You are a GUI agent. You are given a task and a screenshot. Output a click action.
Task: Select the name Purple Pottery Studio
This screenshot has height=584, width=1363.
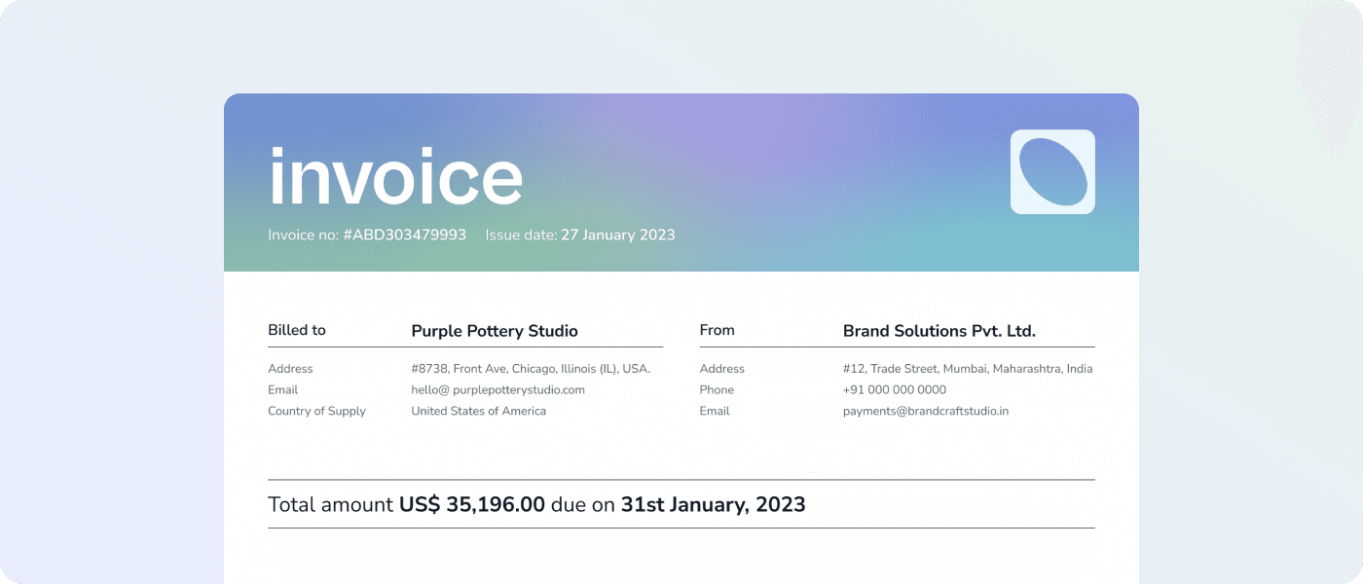point(494,331)
